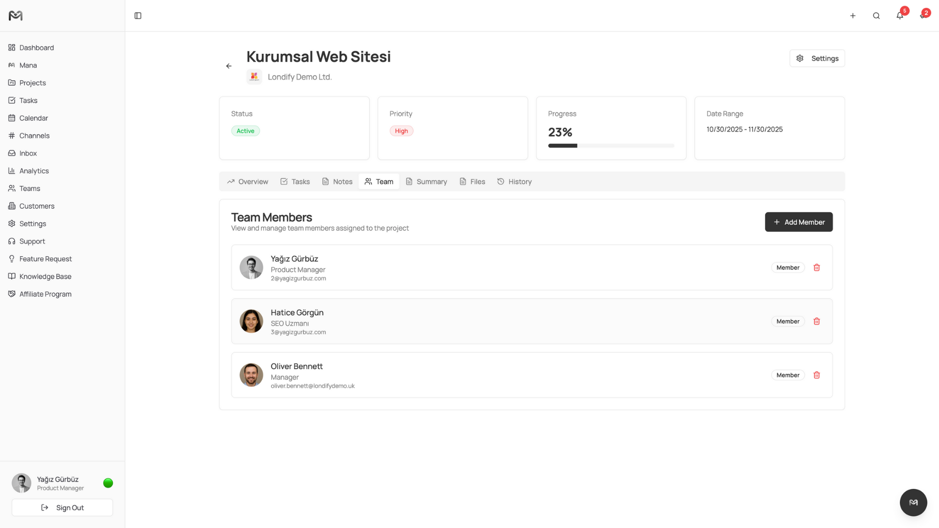Open project Settings button

click(x=817, y=58)
